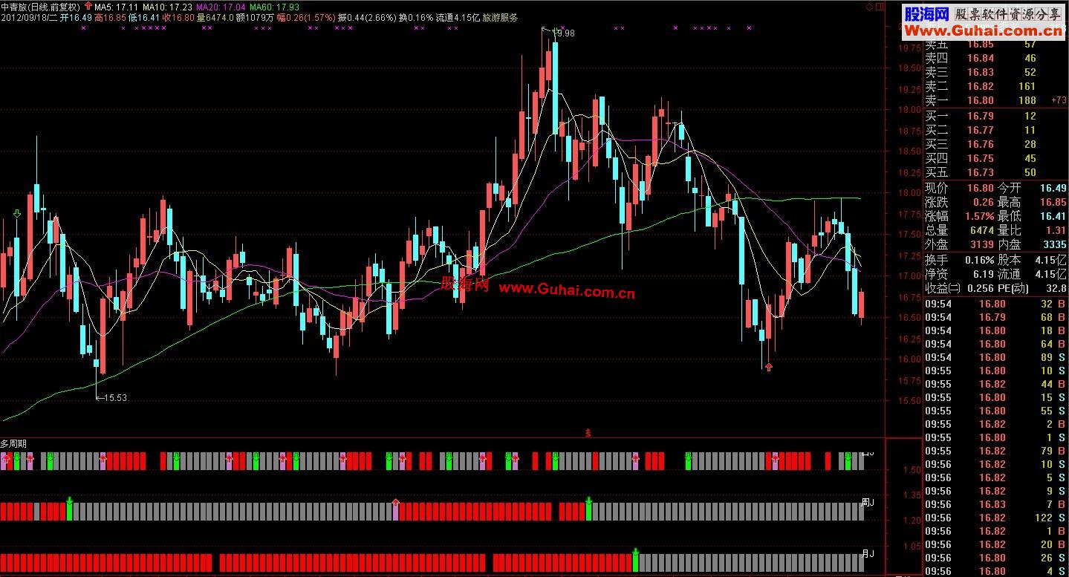Click the MA10: 17.23 indicator label
The height and width of the screenshot is (577, 1069).
pos(168,7)
